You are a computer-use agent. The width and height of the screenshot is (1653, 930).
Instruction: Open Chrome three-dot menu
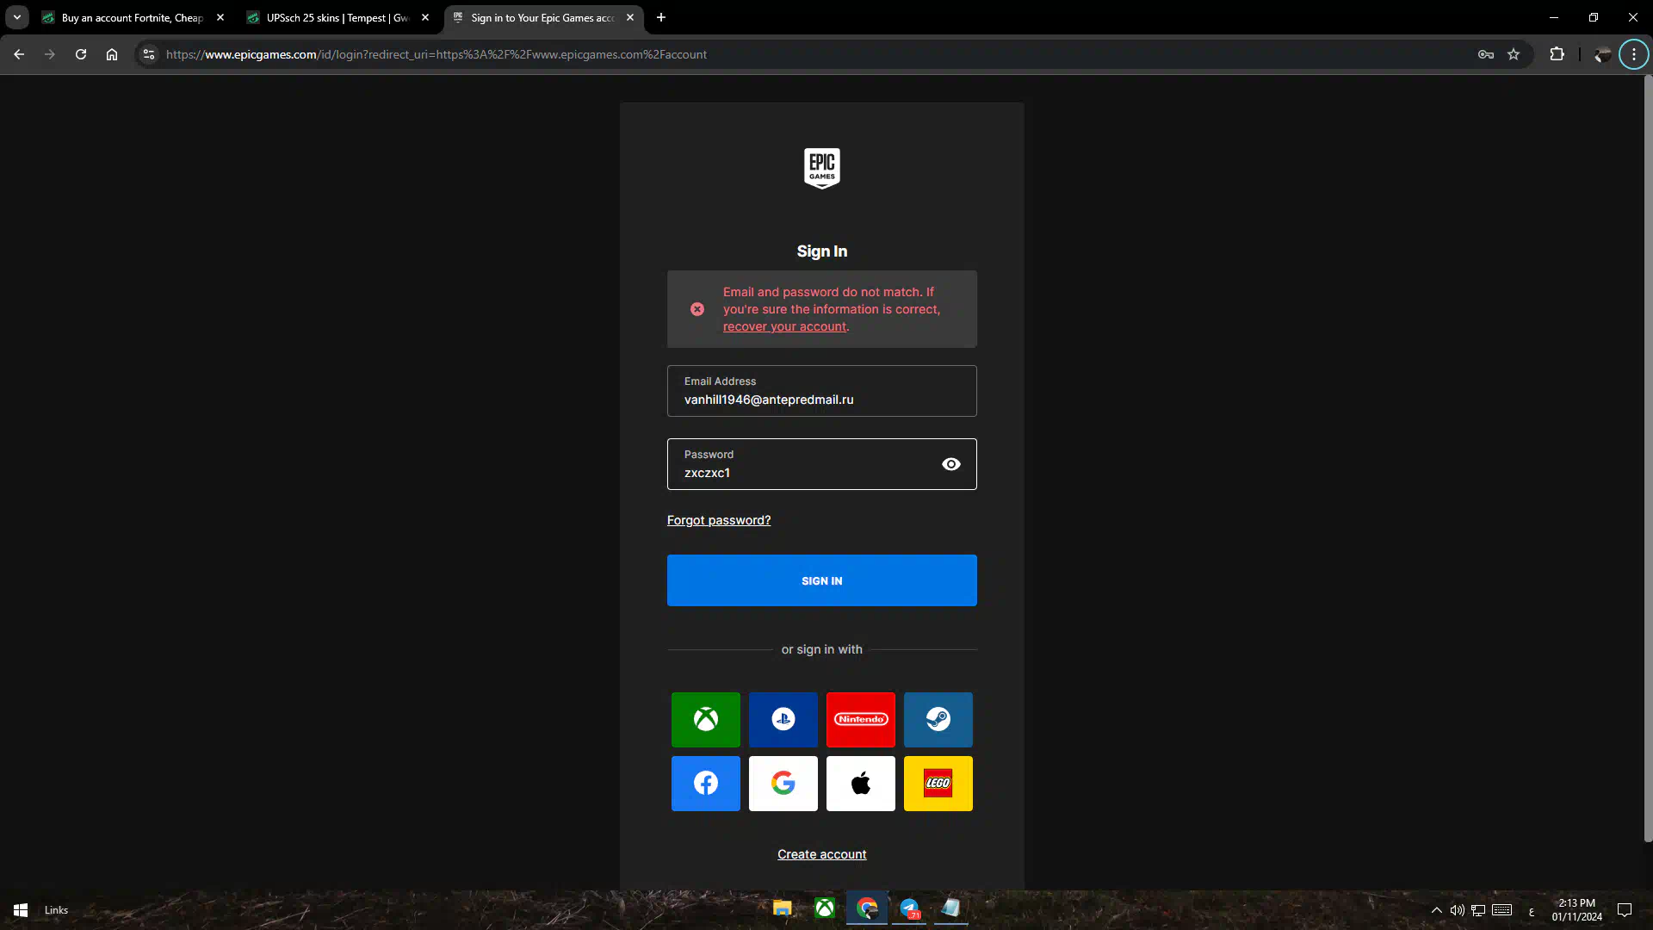coord(1633,54)
